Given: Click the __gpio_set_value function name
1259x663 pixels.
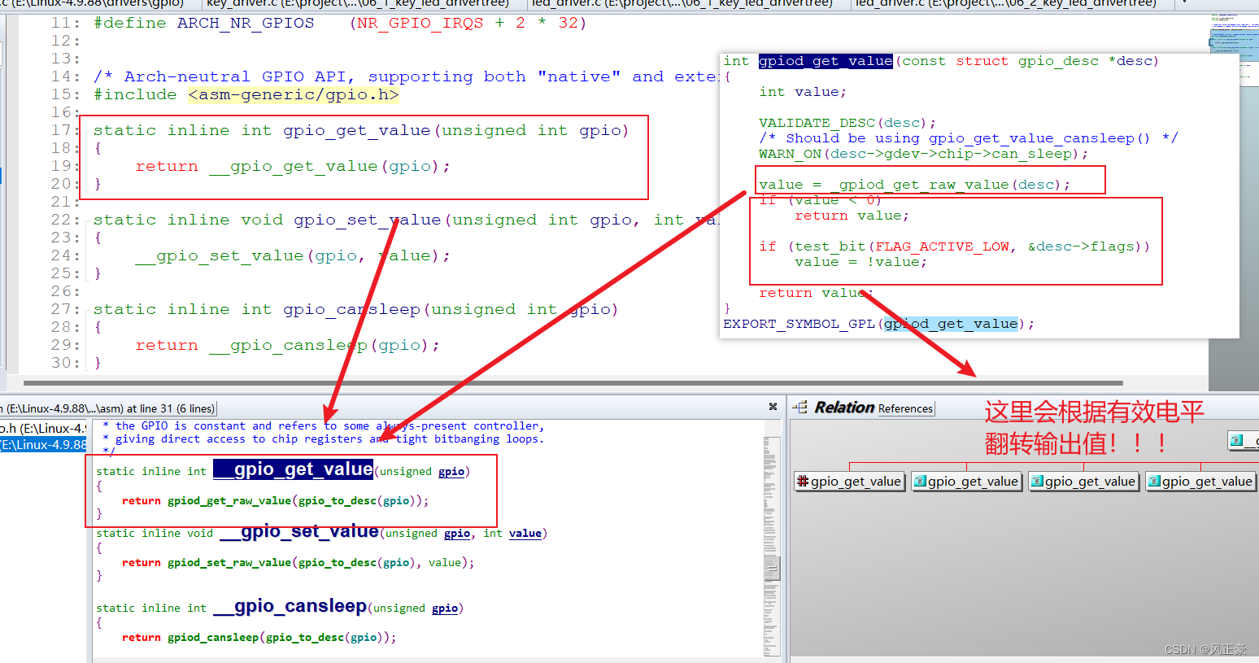Looking at the screenshot, I should pos(298,531).
